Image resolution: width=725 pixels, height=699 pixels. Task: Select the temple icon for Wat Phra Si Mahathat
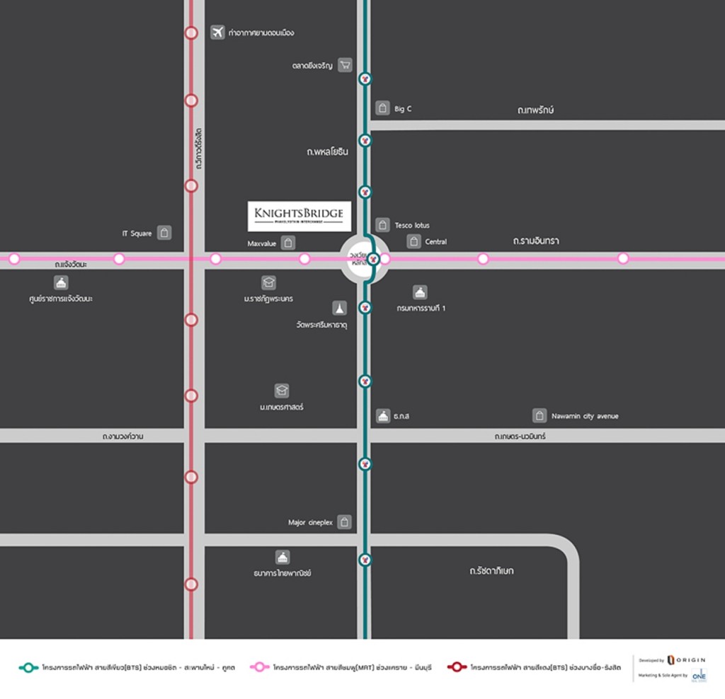point(338,308)
